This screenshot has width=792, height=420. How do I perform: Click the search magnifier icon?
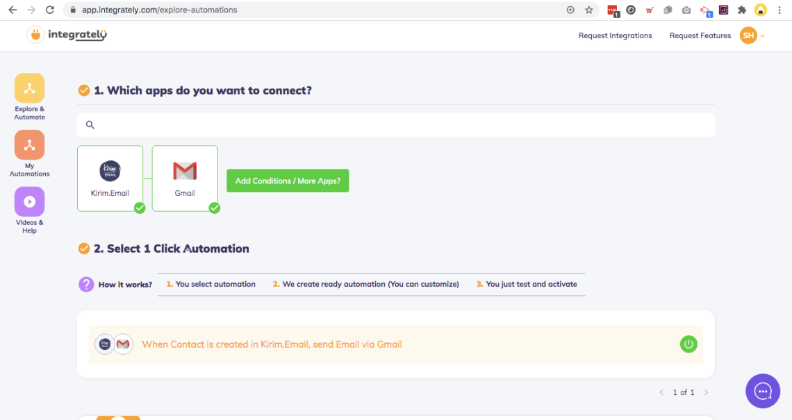pyautogui.click(x=90, y=125)
